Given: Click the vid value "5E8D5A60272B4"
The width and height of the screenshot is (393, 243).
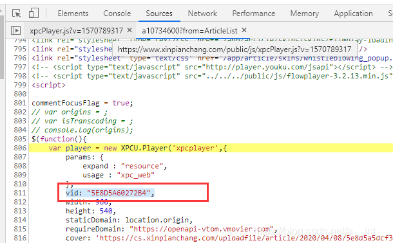Looking at the screenshot, I should [x=119, y=193].
